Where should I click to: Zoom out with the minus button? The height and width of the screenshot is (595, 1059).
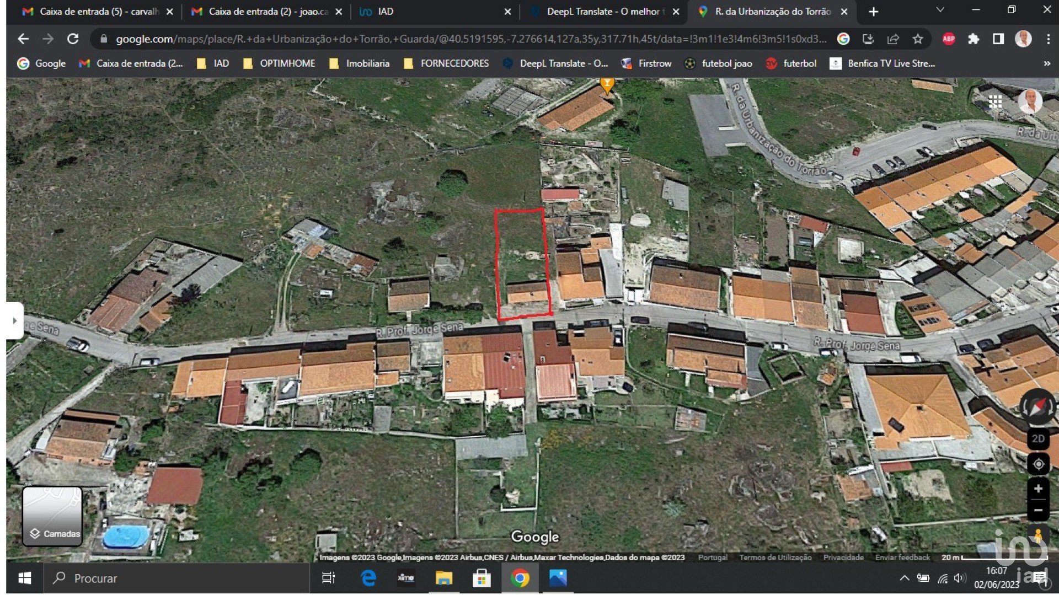1037,510
